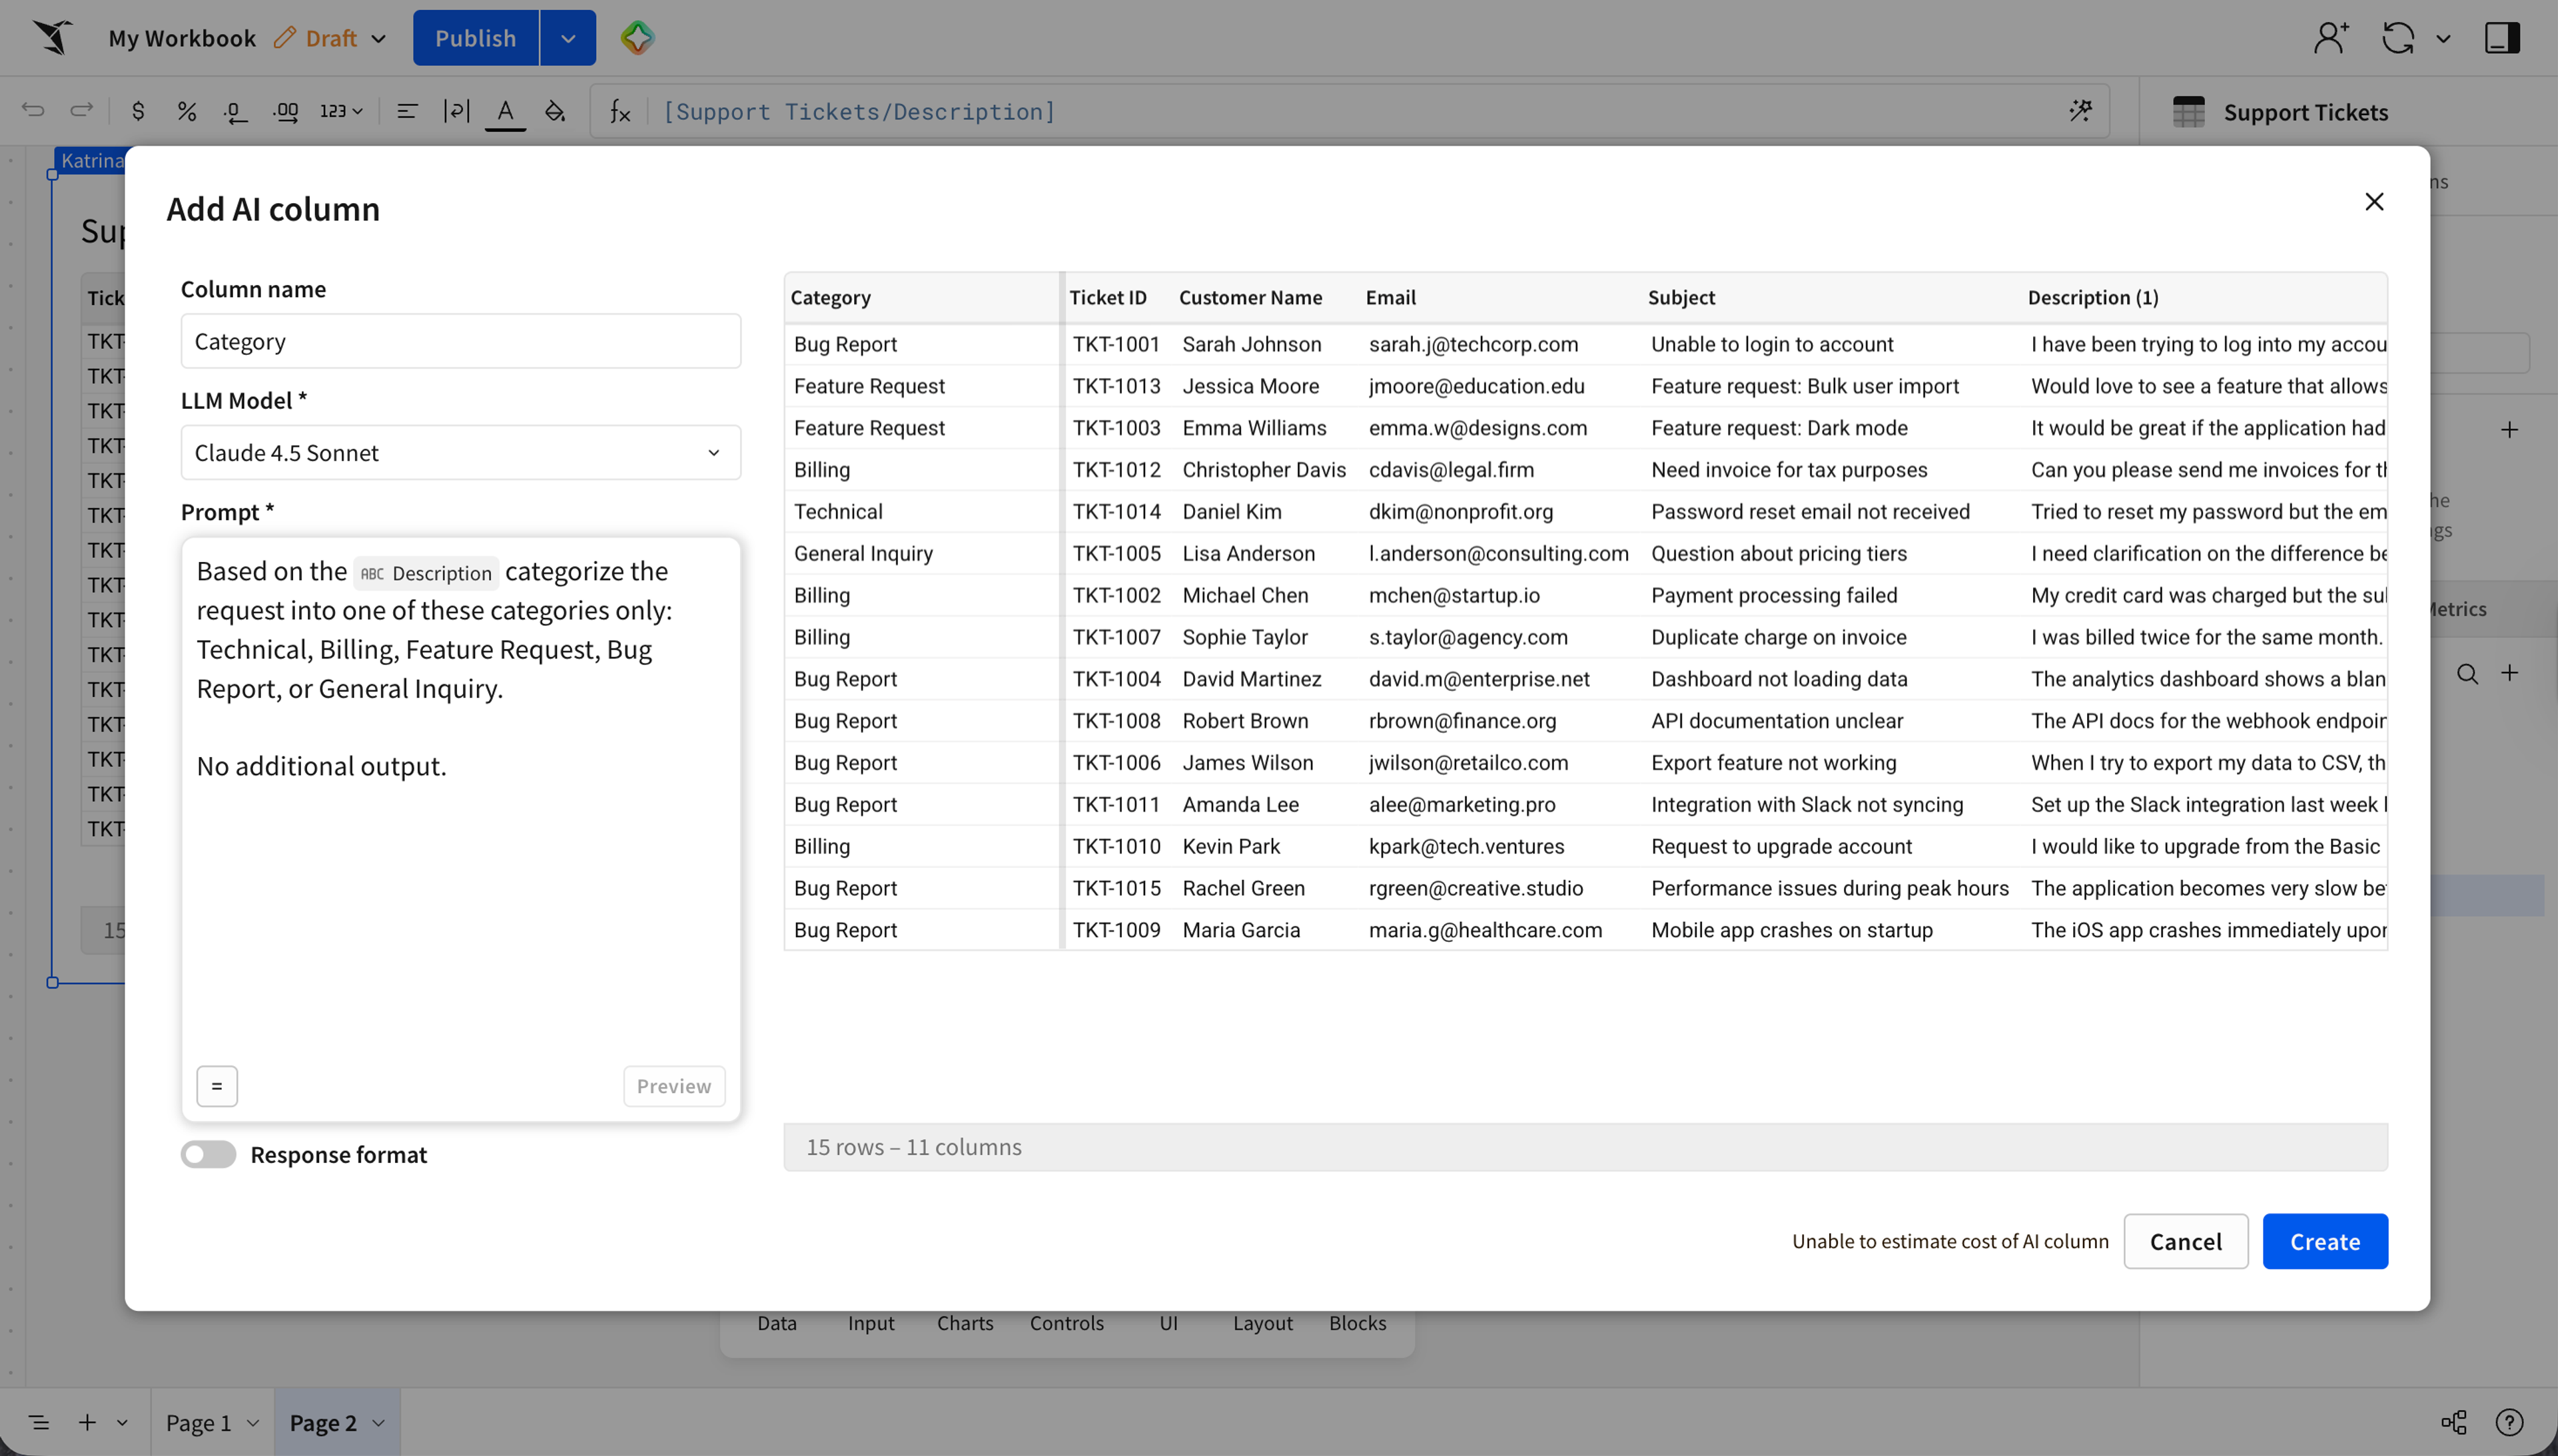Open the page list icon

point(39,1422)
